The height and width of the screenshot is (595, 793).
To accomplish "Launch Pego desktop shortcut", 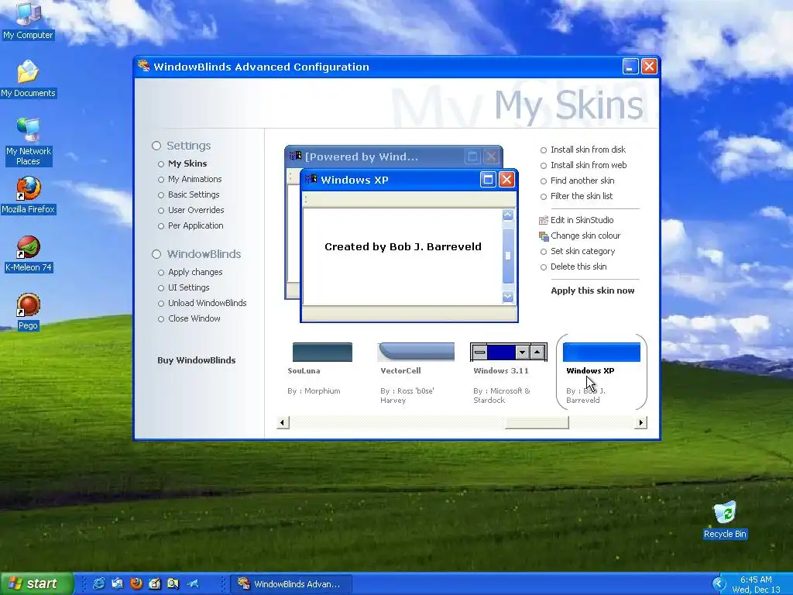I will 28,311.
